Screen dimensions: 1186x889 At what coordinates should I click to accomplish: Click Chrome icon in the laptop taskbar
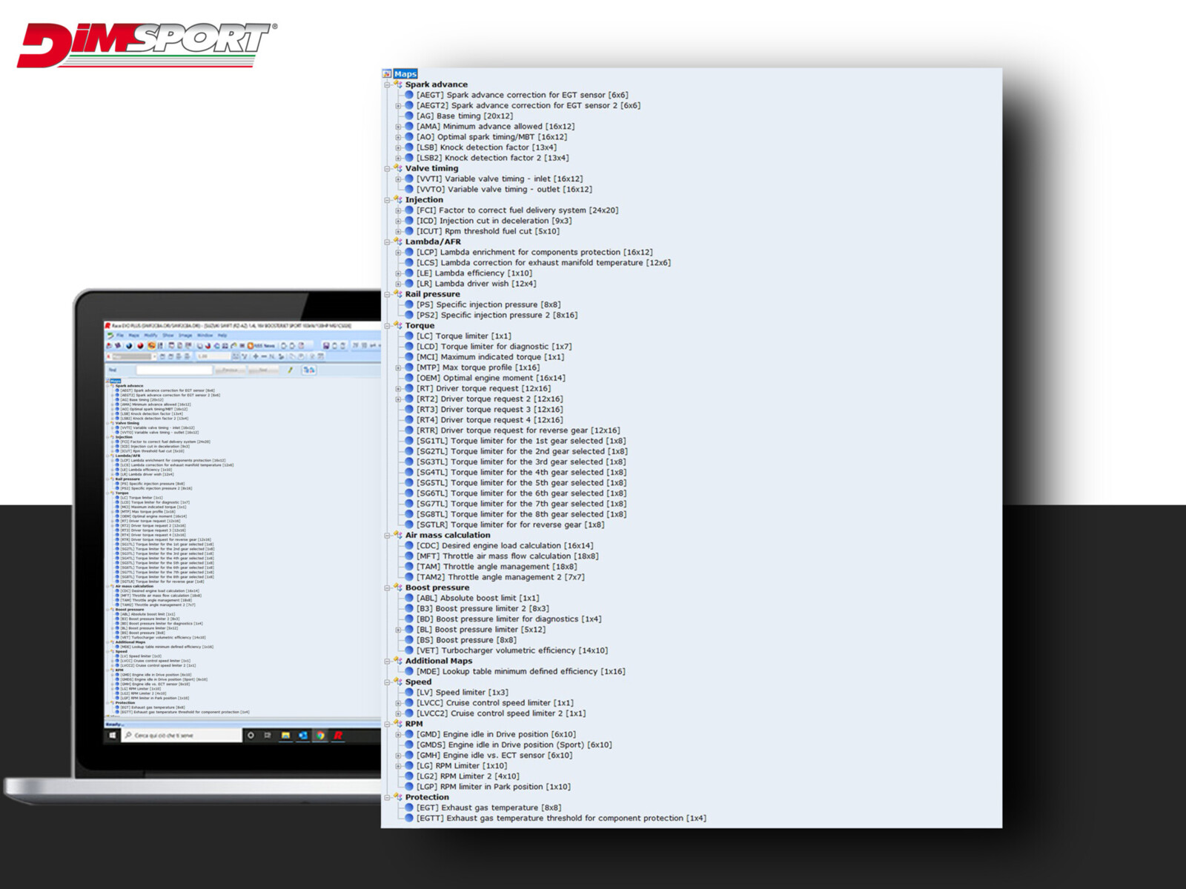coord(320,736)
